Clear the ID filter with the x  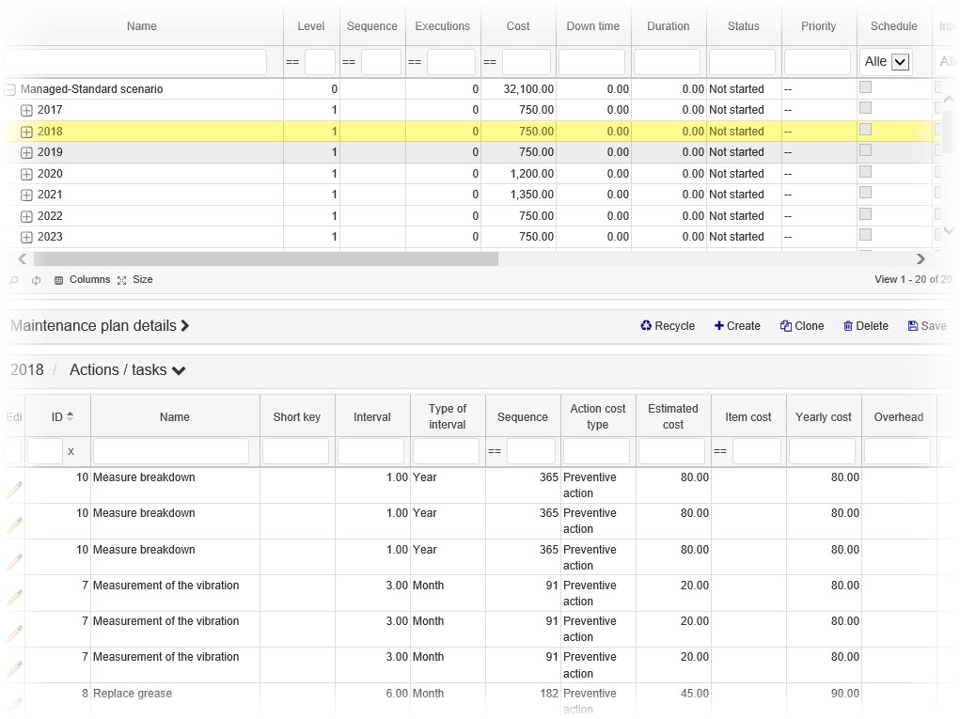[x=71, y=451]
